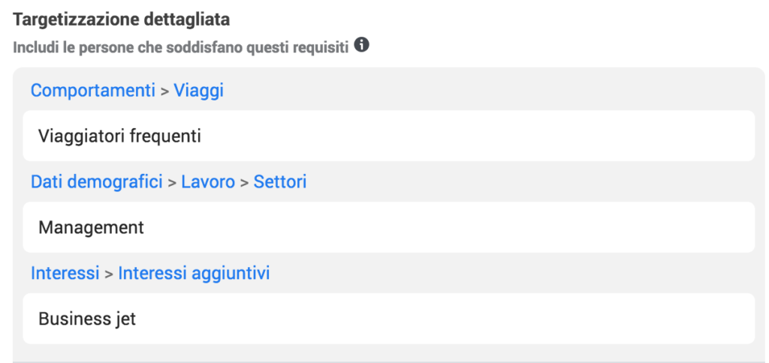Screen dimensions: 769x363
Task: Click the info icon beside requisiti
Action: click(361, 46)
